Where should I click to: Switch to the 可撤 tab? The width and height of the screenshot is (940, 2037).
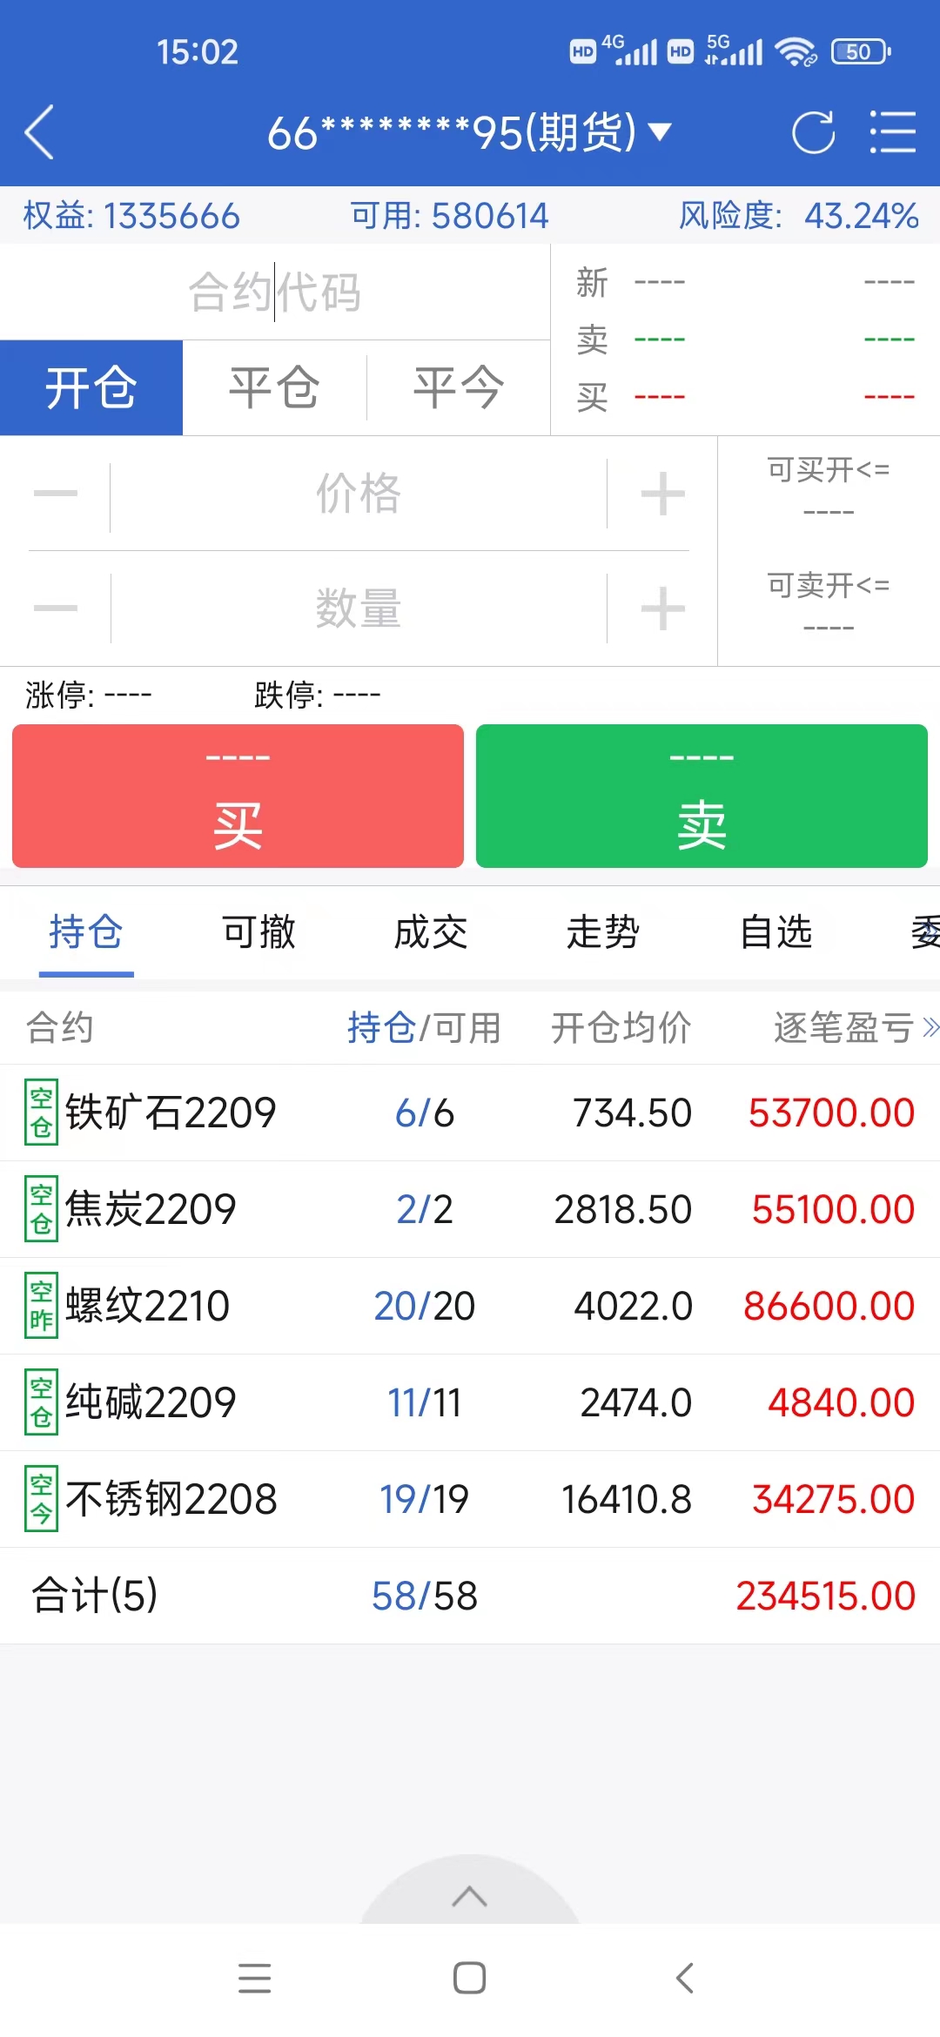coord(258,932)
